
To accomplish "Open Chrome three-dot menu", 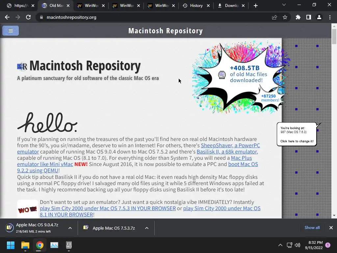I will (x=330, y=17).
